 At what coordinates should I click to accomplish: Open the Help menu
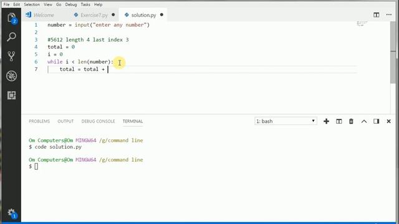(x=98, y=4)
